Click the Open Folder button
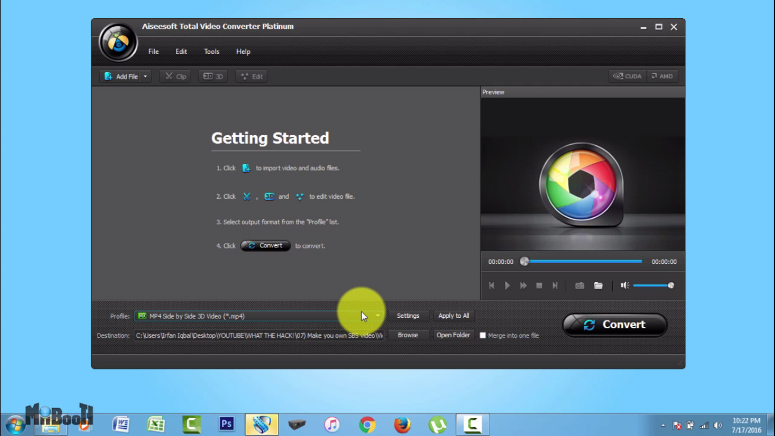The width and height of the screenshot is (775, 436). click(x=453, y=336)
